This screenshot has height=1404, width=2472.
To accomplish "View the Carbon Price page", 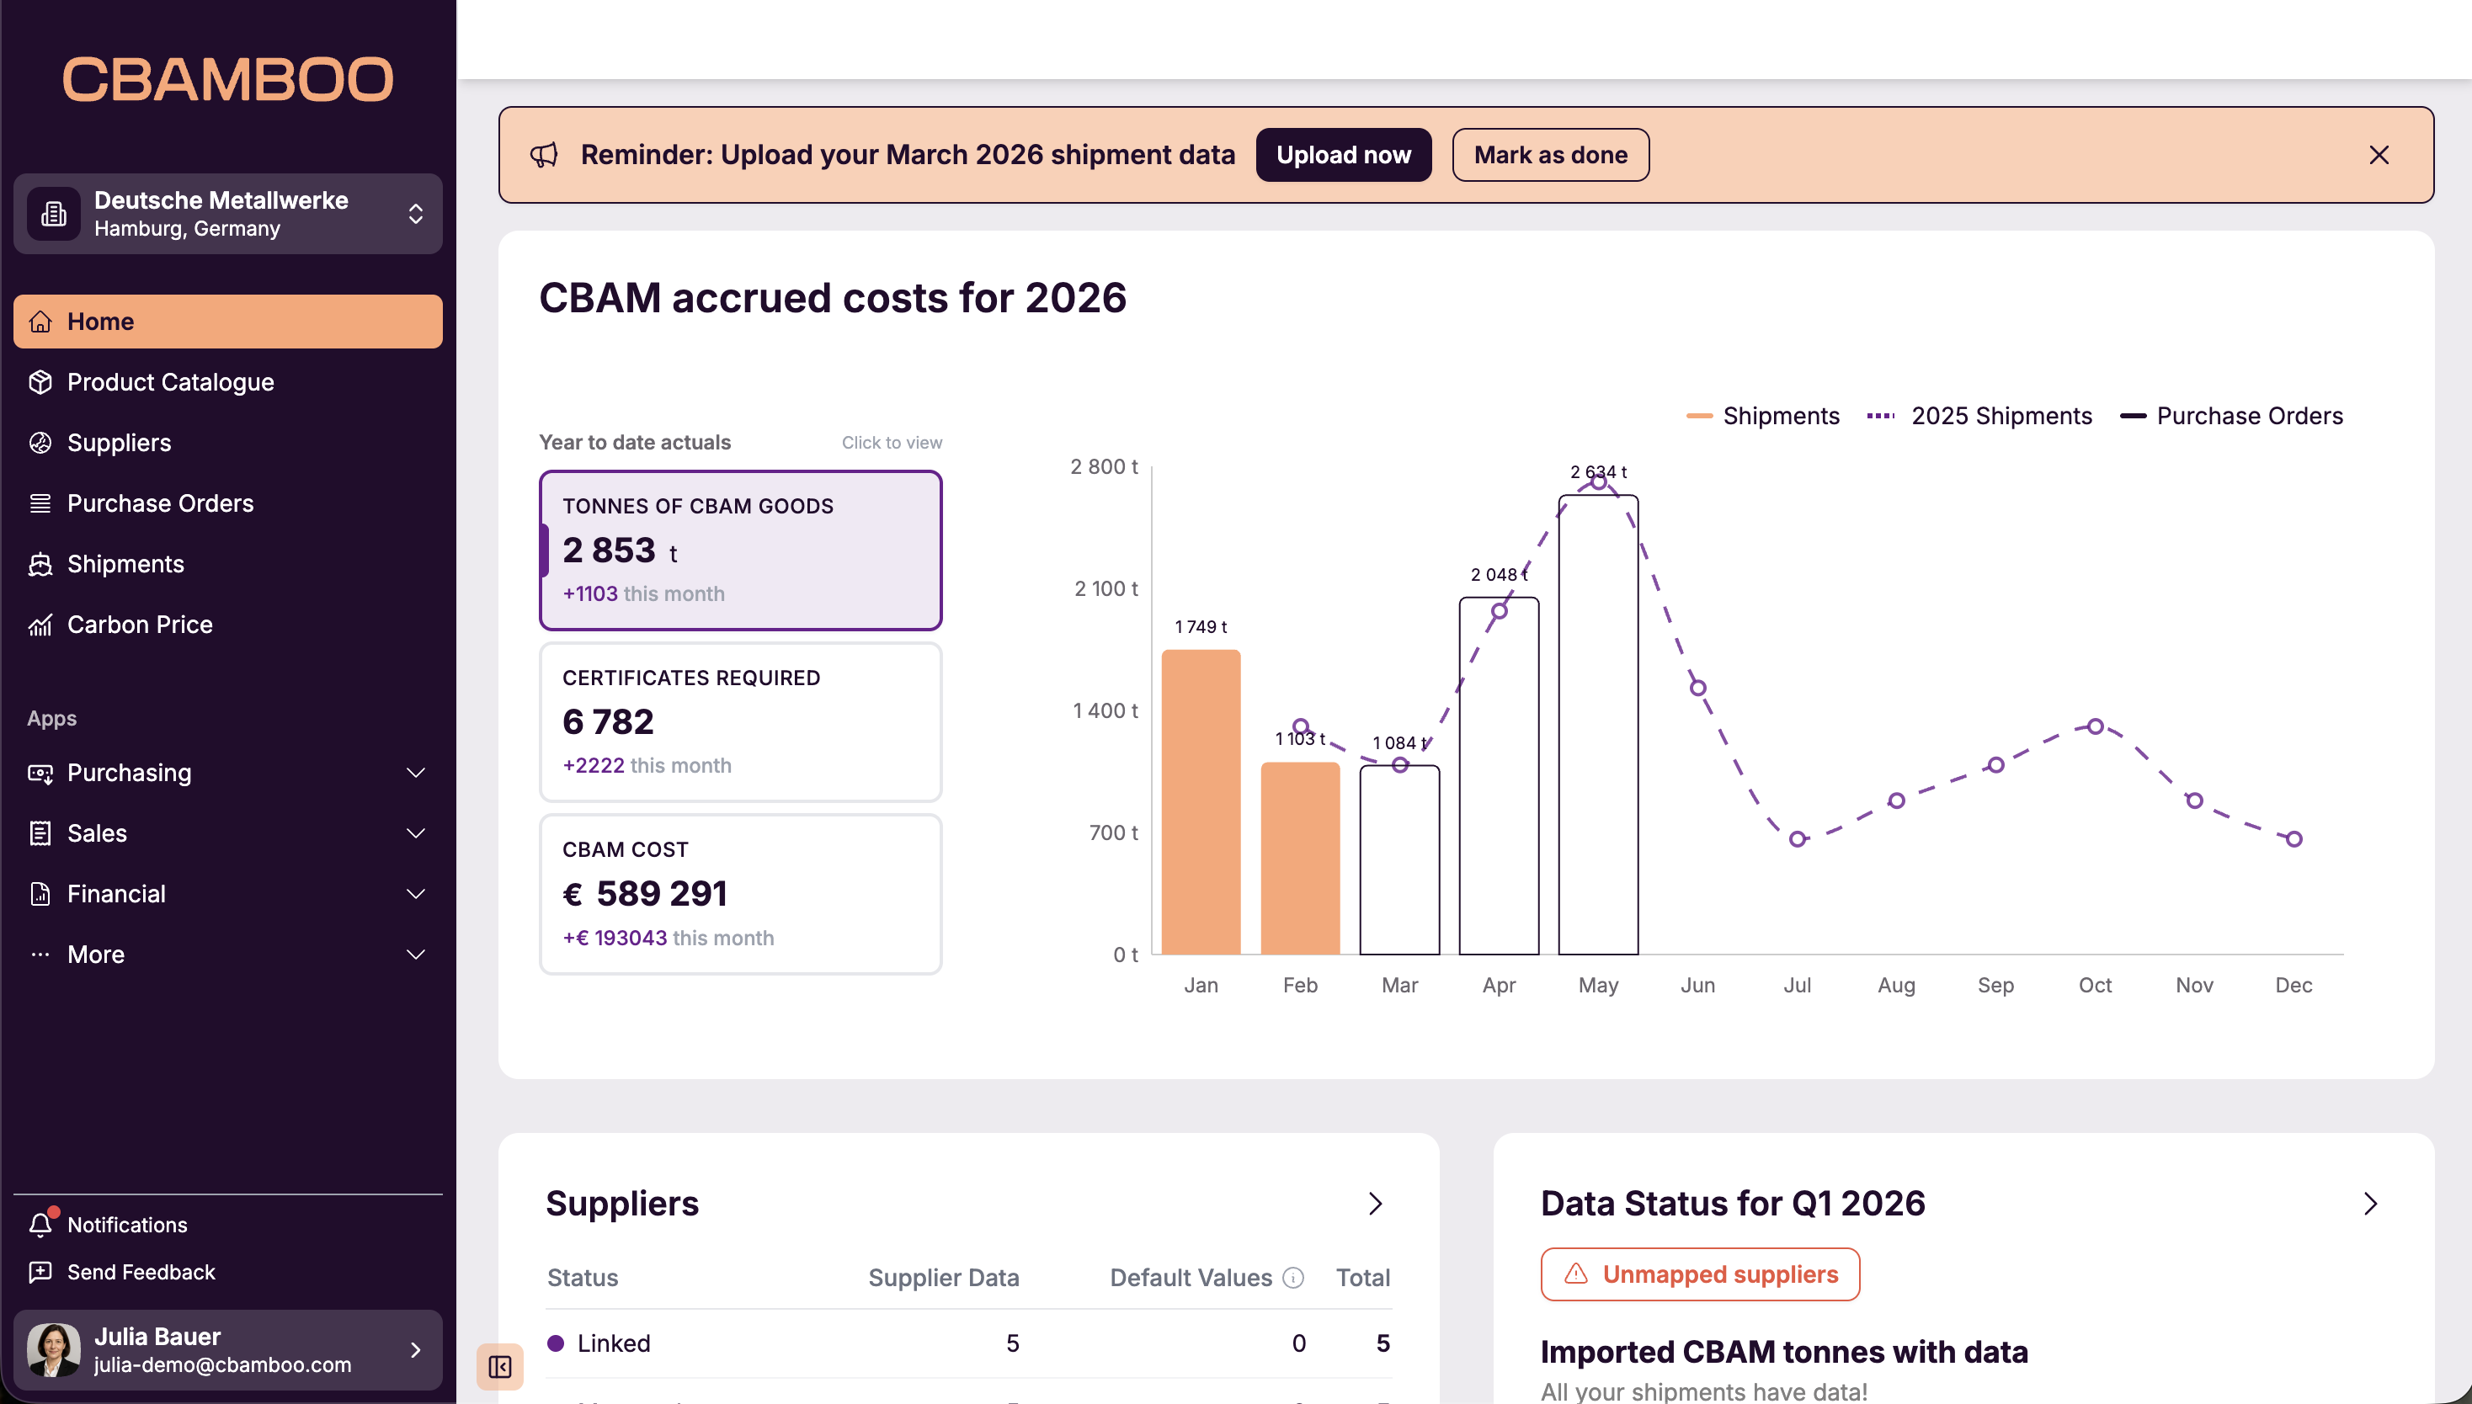I will point(139,624).
